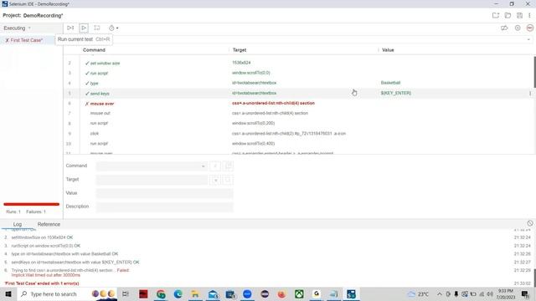Show hidden system tray icons
Screen dimensions: 536x301
(440, 293)
